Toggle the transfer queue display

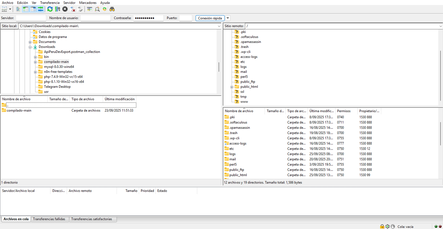coord(40,9)
